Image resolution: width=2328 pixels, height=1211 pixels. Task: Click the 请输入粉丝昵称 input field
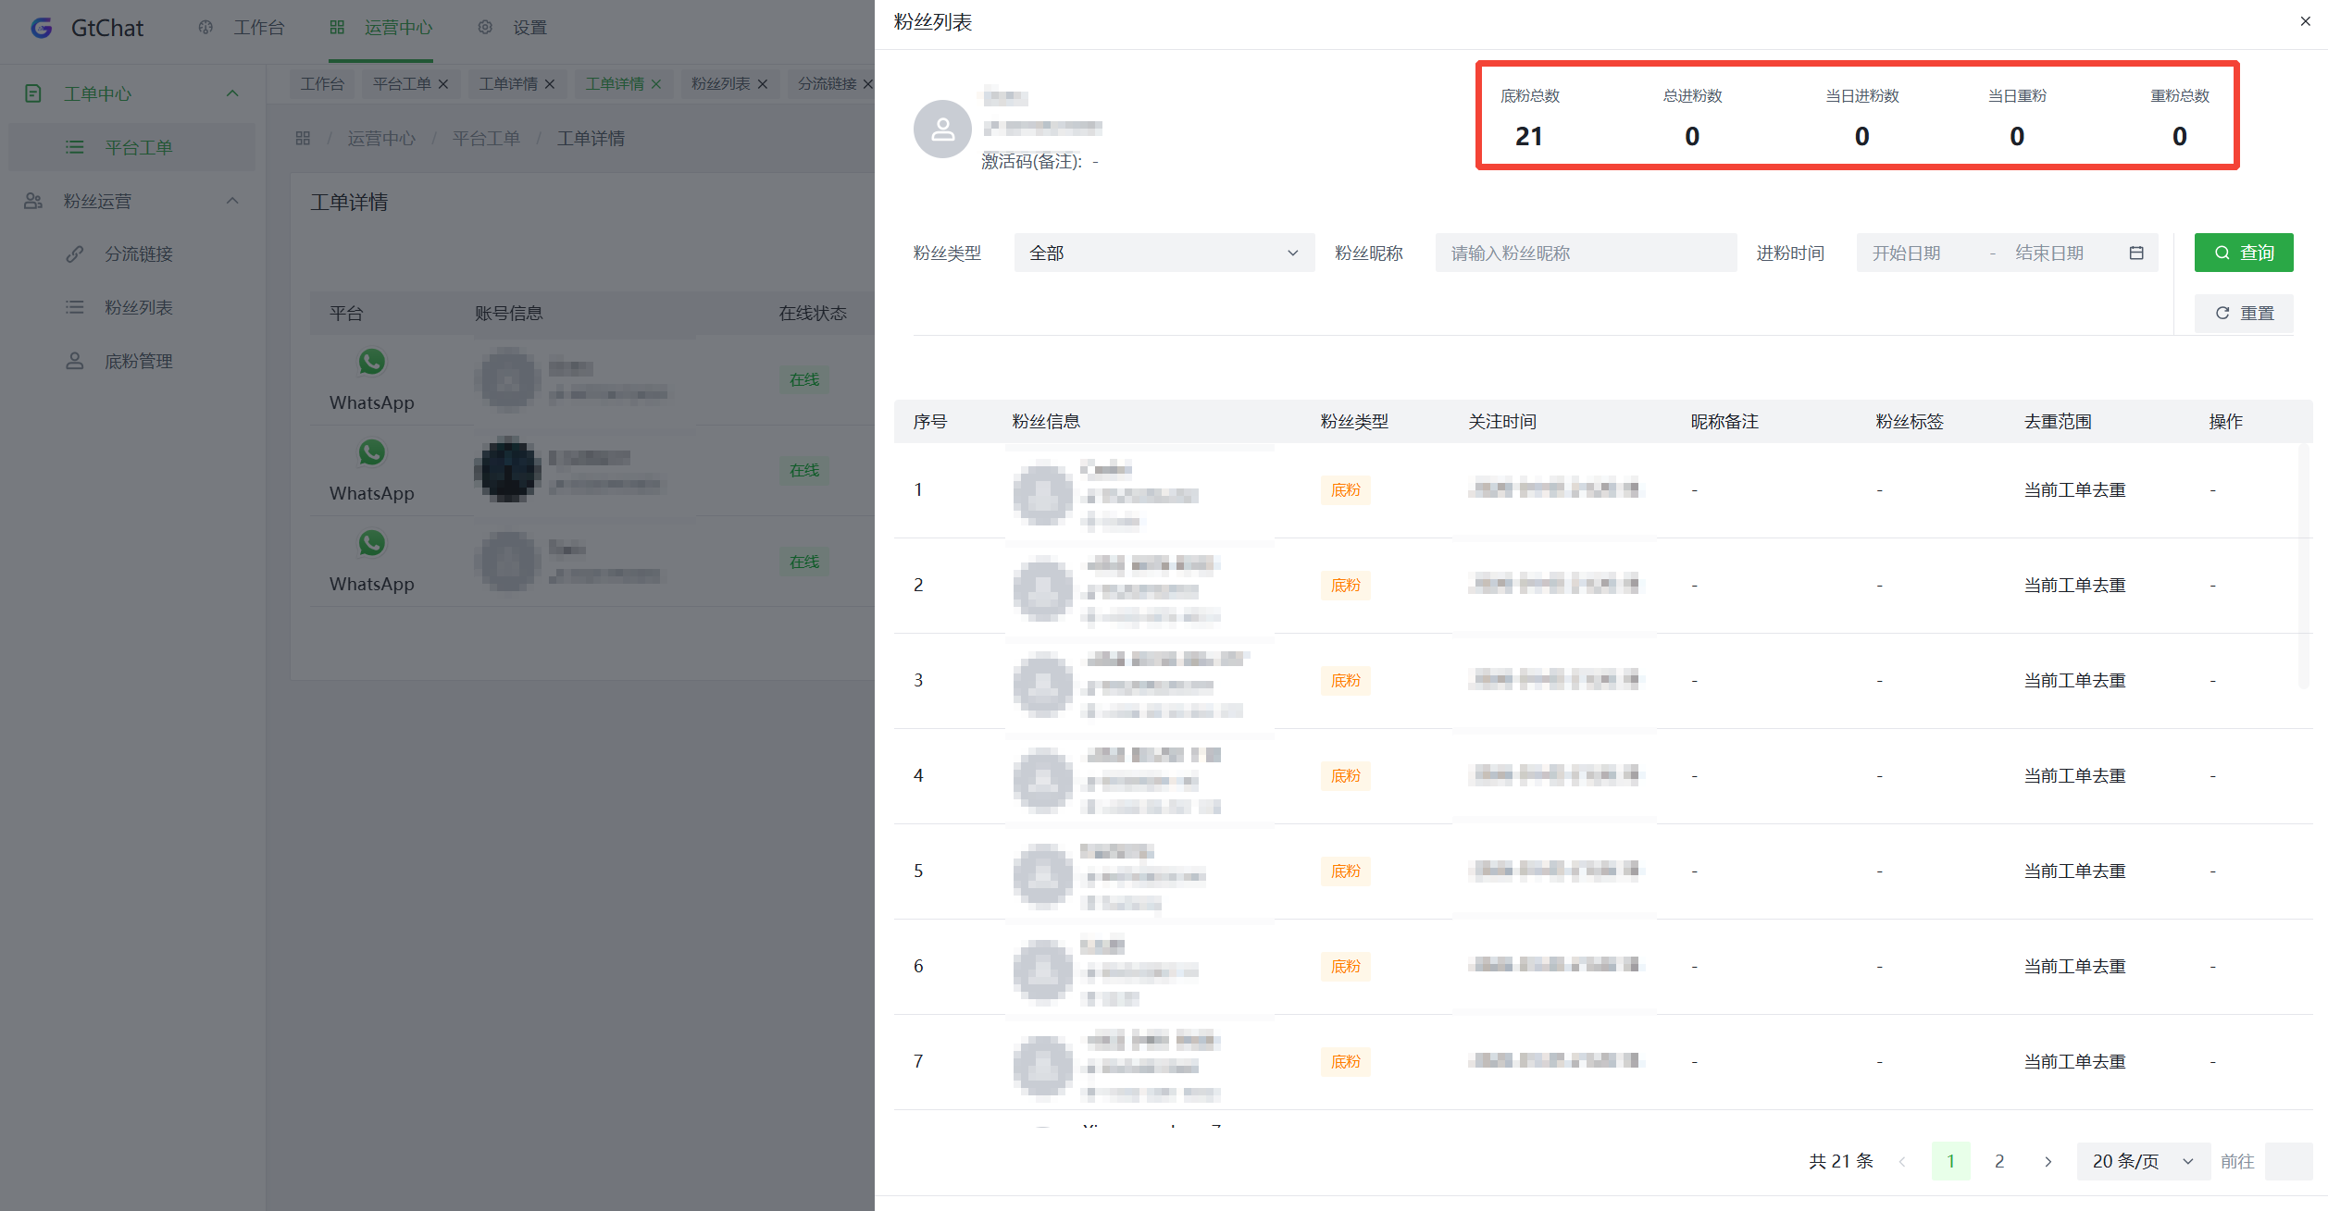pyautogui.click(x=1585, y=253)
